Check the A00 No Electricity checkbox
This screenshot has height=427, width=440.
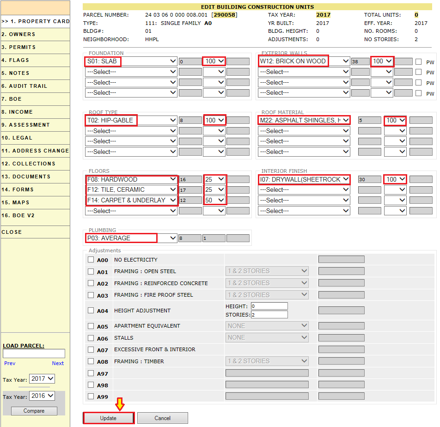tap(91, 260)
